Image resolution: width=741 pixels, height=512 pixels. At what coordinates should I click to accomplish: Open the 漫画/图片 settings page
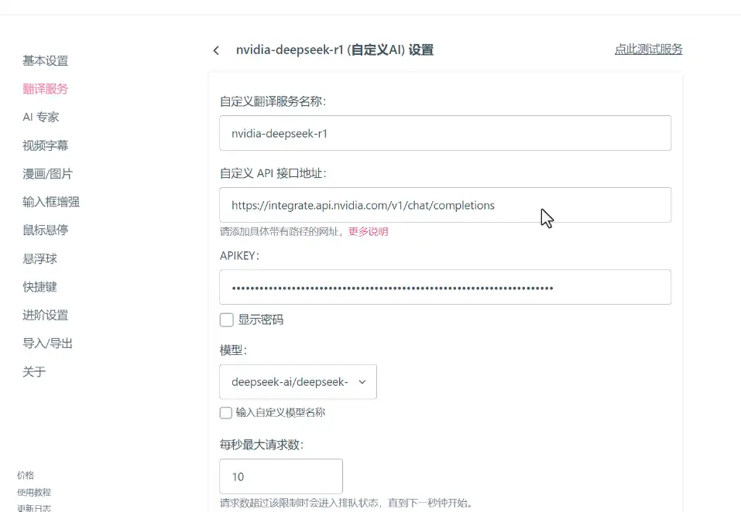click(48, 173)
